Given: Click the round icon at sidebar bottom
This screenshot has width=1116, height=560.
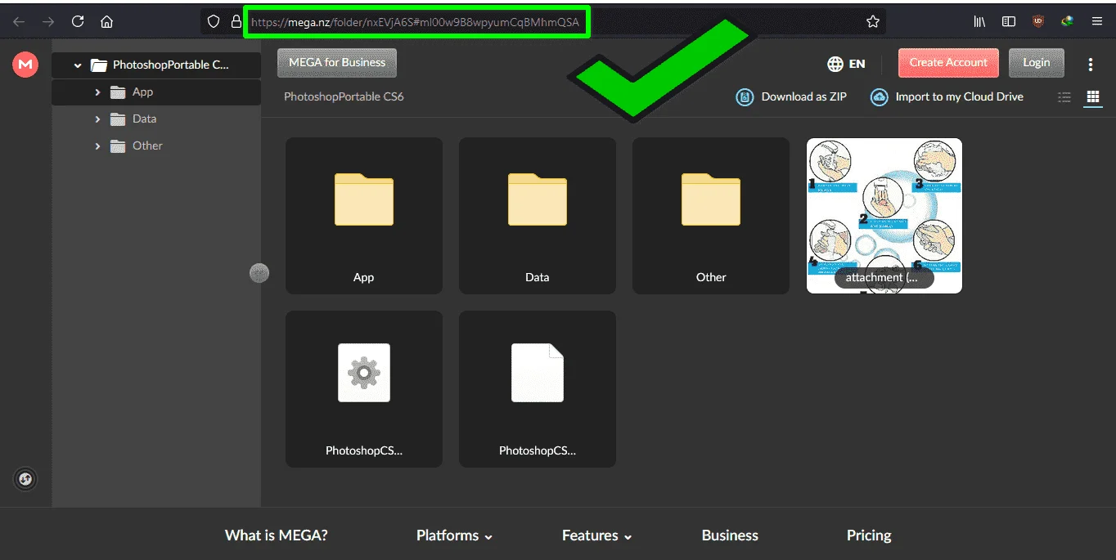Looking at the screenshot, I should pyautogui.click(x=25, y=479).
